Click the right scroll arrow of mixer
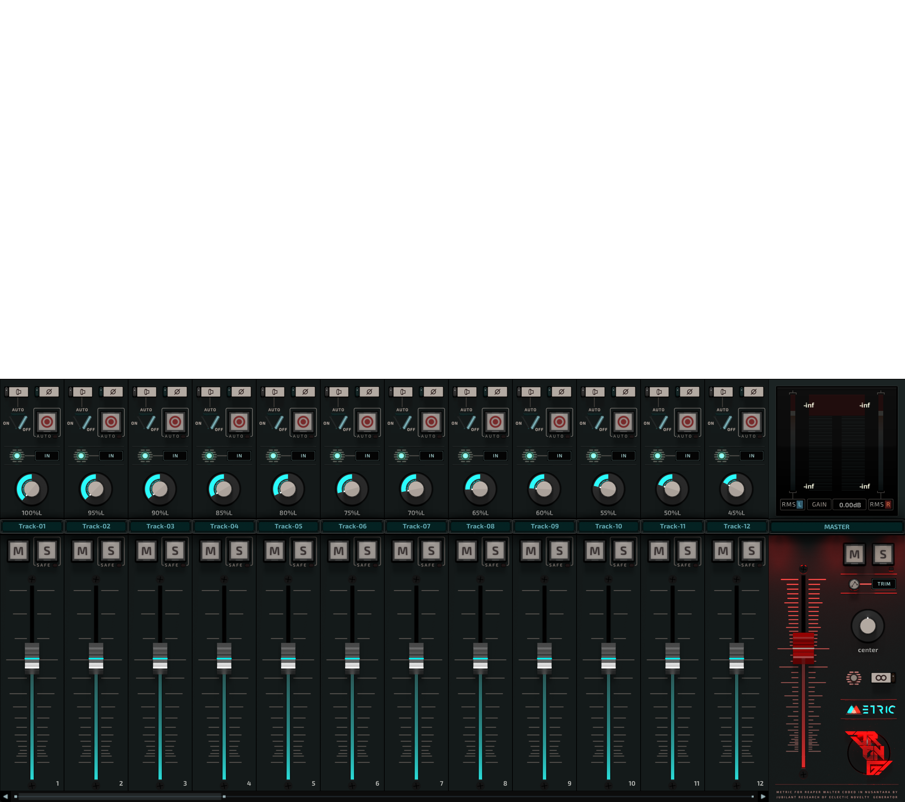This screenshot has width=905, height=802. (x=763, y=797)
